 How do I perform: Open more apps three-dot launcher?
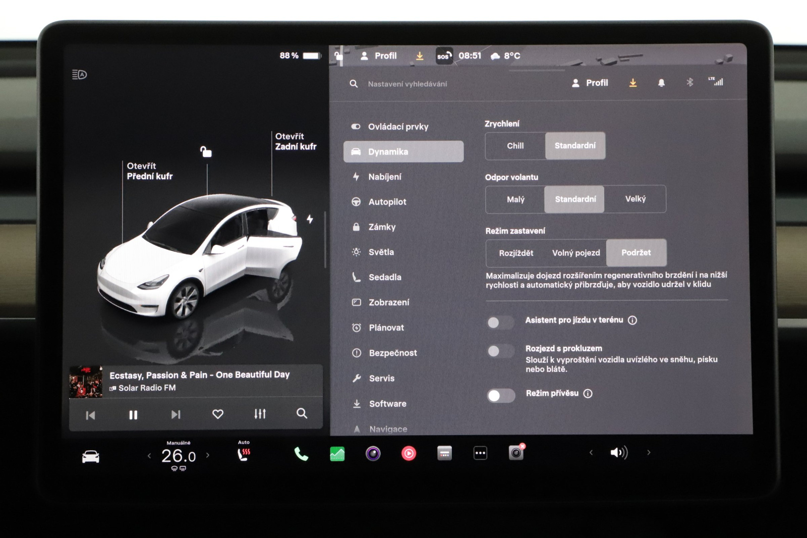[x=480, y=453]
